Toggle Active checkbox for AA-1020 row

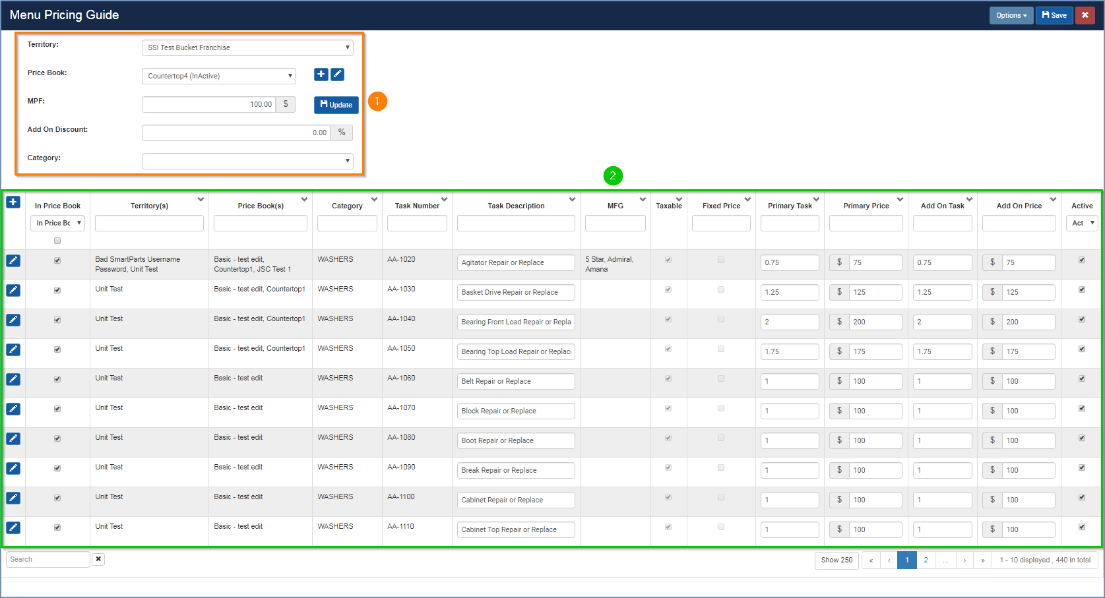[x=1082, y=260]
